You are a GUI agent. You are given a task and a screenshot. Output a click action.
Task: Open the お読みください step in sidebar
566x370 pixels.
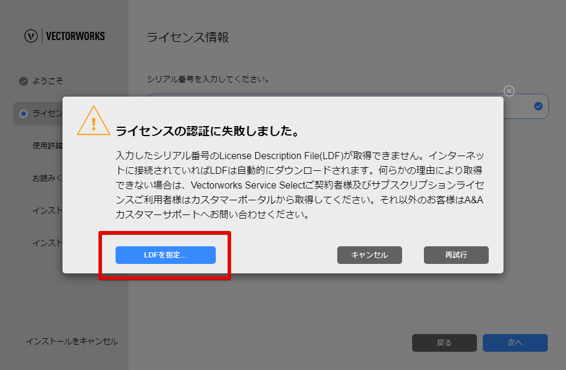47,178
